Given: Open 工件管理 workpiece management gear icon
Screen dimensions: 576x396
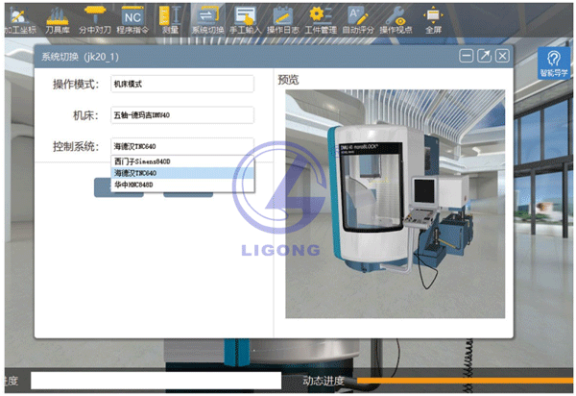Looking at the screenshot, I should point(319,17).
